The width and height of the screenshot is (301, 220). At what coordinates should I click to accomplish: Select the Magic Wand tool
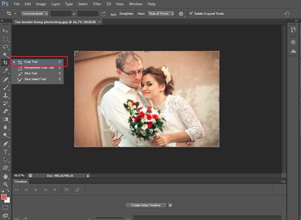(5, 55)
